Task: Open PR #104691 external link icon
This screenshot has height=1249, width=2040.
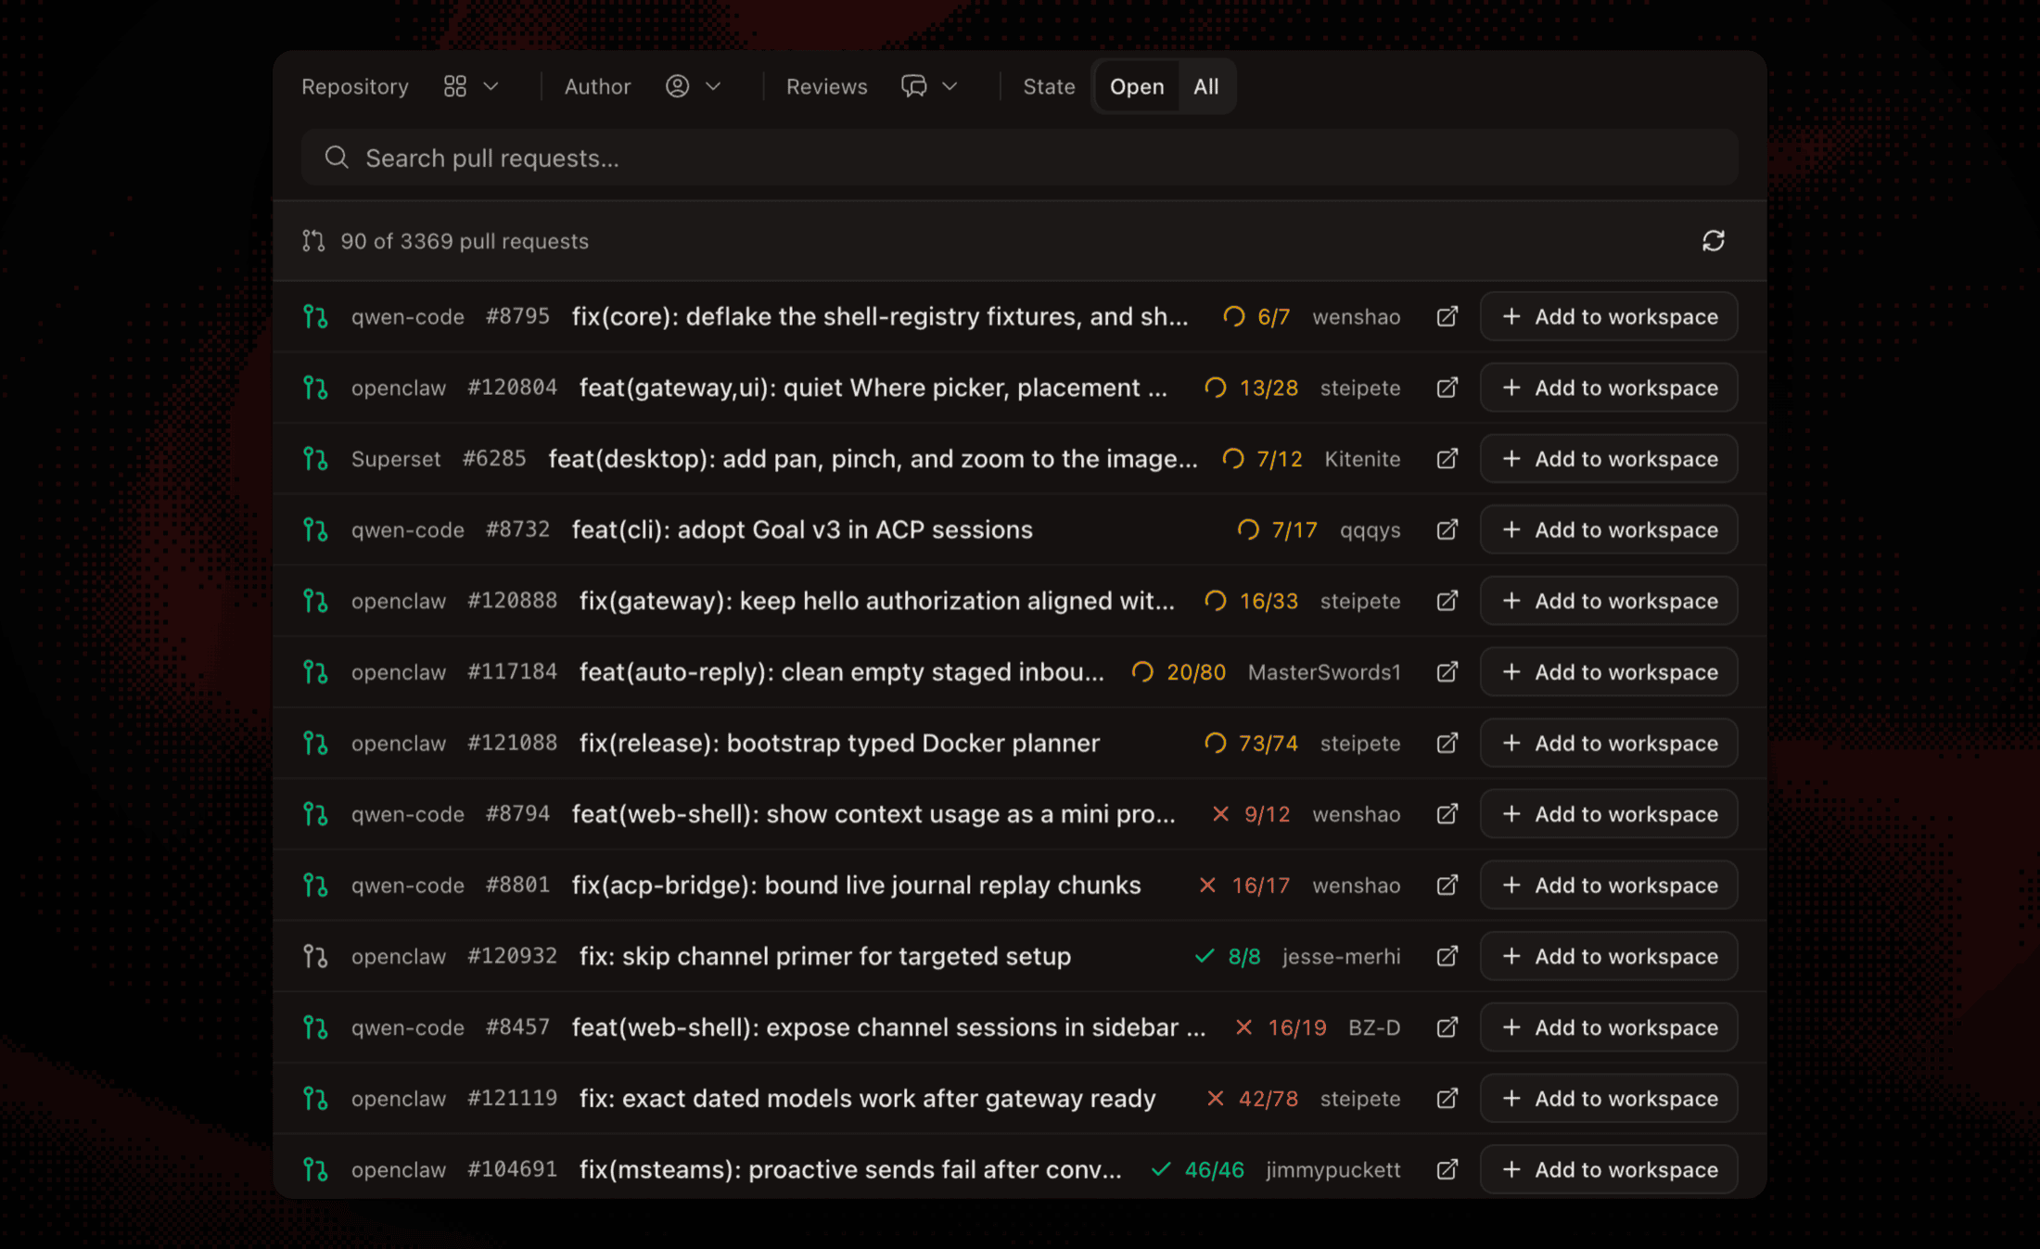Action: coord(1447,1169)
